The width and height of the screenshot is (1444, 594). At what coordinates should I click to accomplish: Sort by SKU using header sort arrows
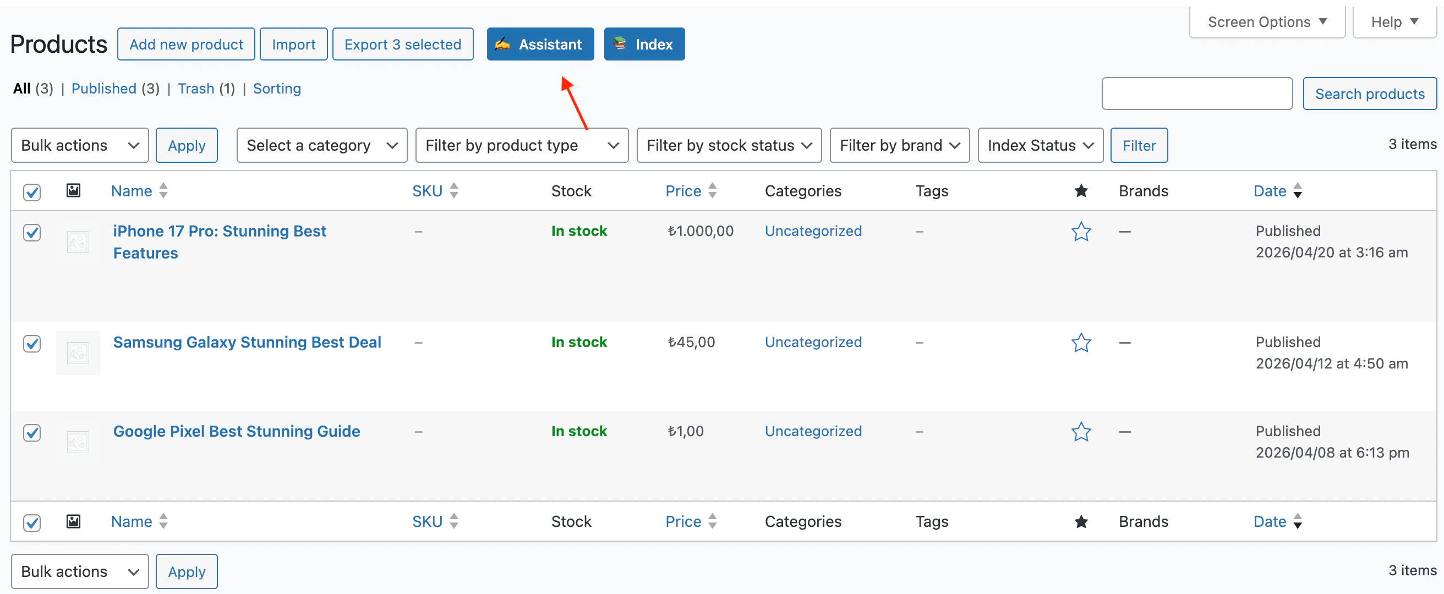click(454, 190)
